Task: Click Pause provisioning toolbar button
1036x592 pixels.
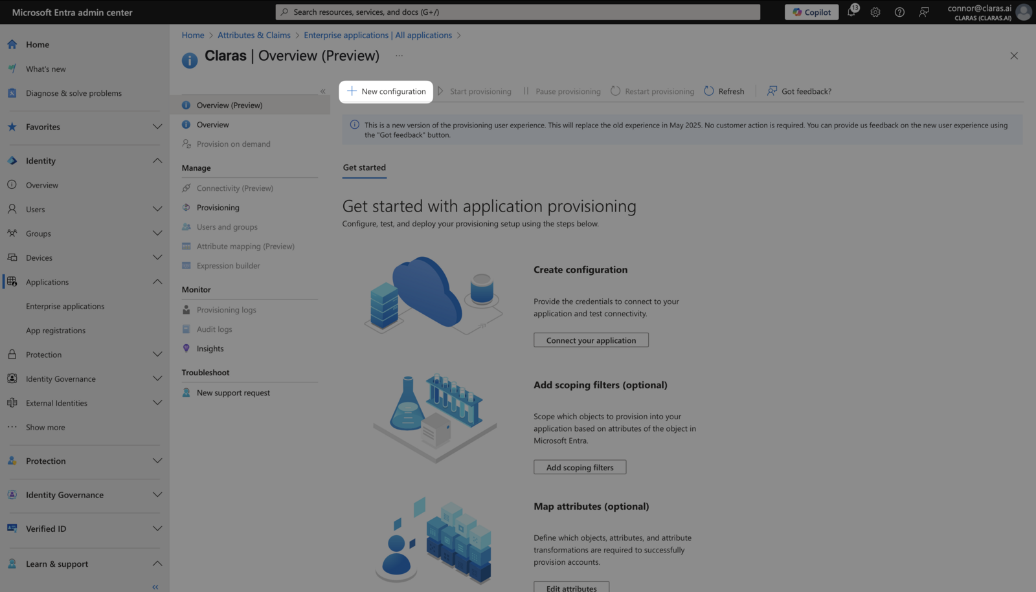Action: point(562,91)
